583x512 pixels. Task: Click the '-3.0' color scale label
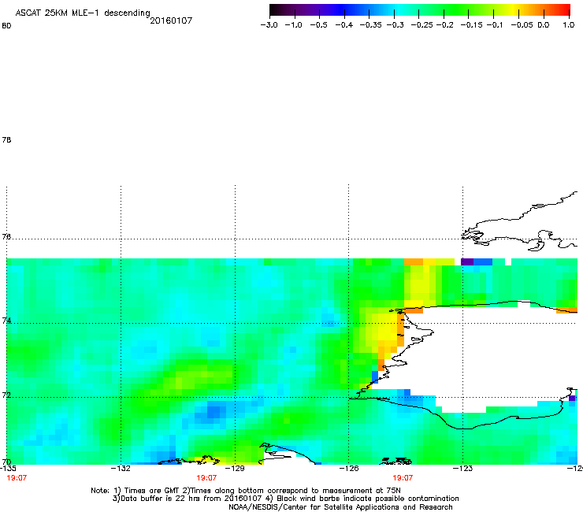coord(269,25)
